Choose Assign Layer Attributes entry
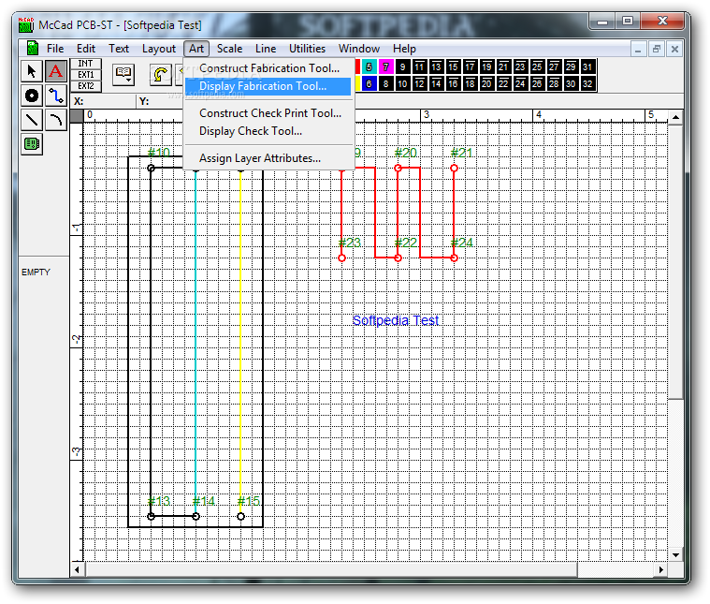 (269, 158)
